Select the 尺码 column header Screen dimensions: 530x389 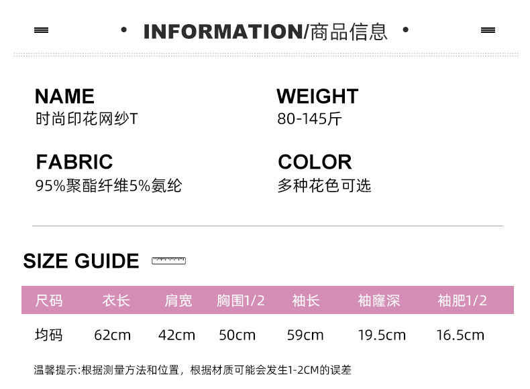(49, 301)
